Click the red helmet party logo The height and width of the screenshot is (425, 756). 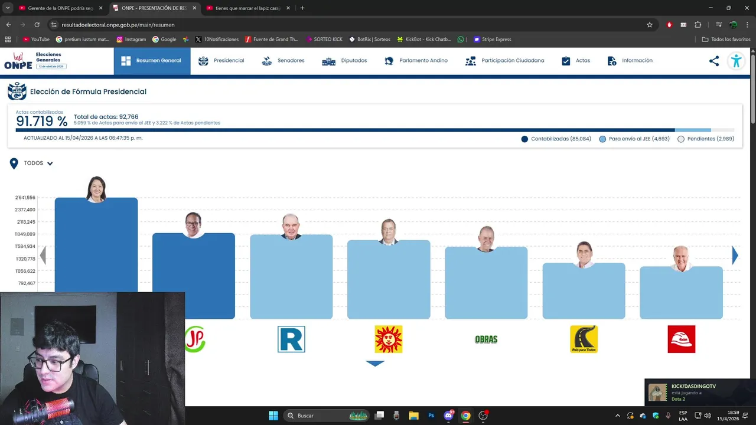tap(681, 339)
